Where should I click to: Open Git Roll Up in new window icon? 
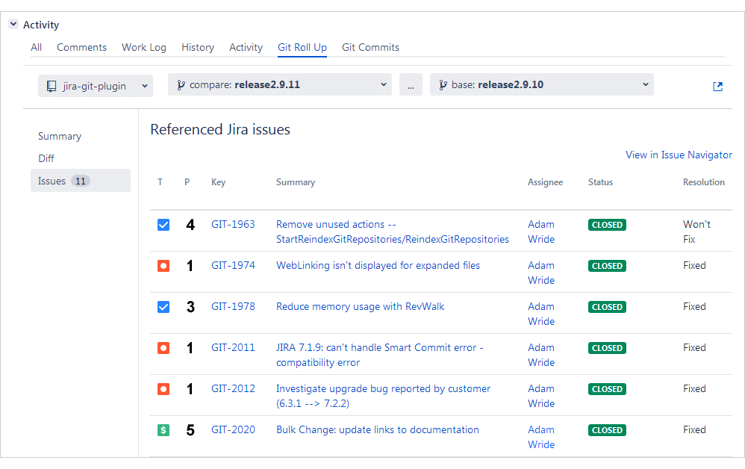click(717, 87)
